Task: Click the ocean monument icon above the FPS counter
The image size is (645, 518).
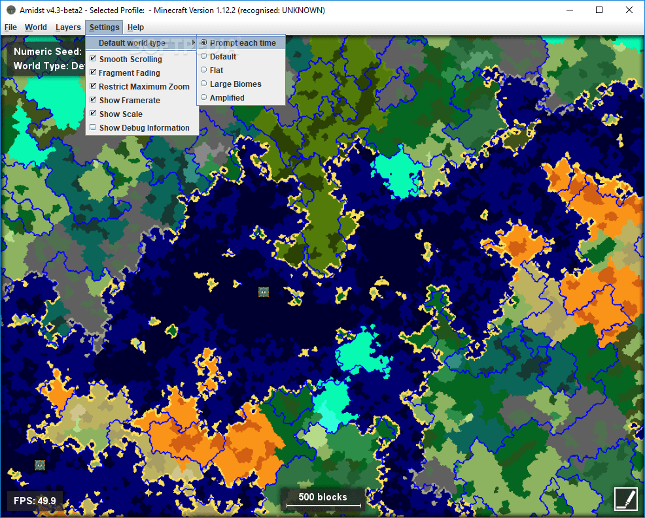Action: 39,464
